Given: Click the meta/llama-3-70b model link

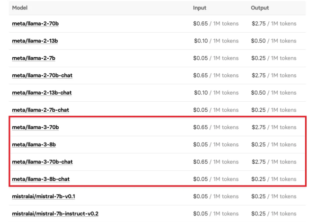Looking at the screenshot, I should (35, 127).
